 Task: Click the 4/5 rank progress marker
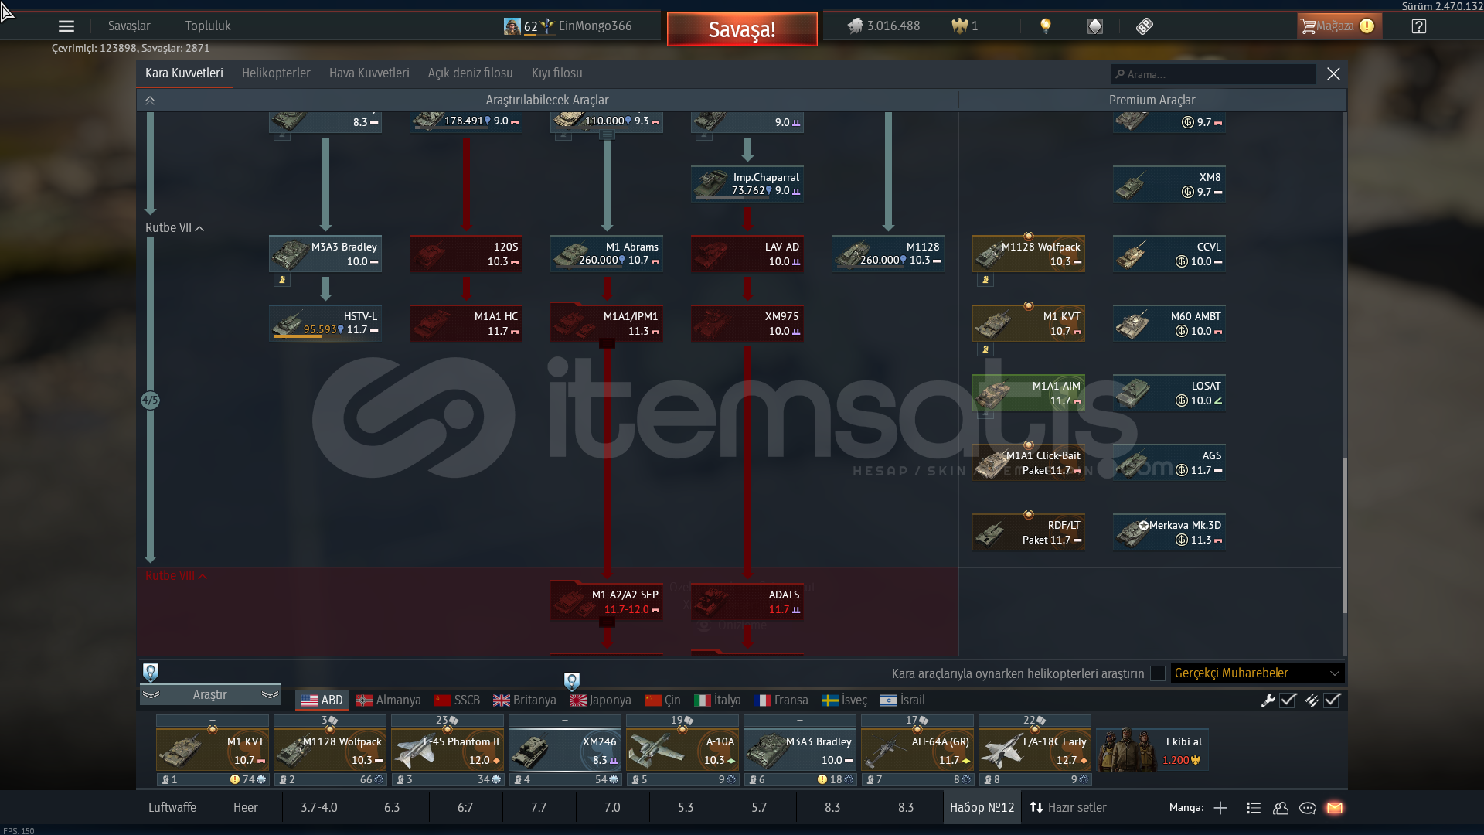[150, 400]
